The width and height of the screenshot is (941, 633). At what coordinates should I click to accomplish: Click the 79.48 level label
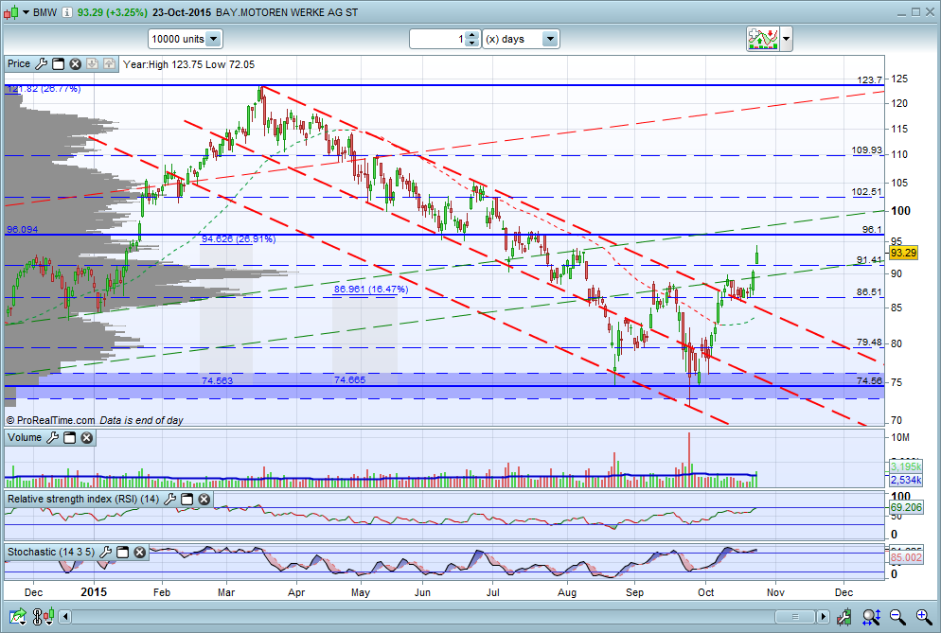click(x=870, y=343)
